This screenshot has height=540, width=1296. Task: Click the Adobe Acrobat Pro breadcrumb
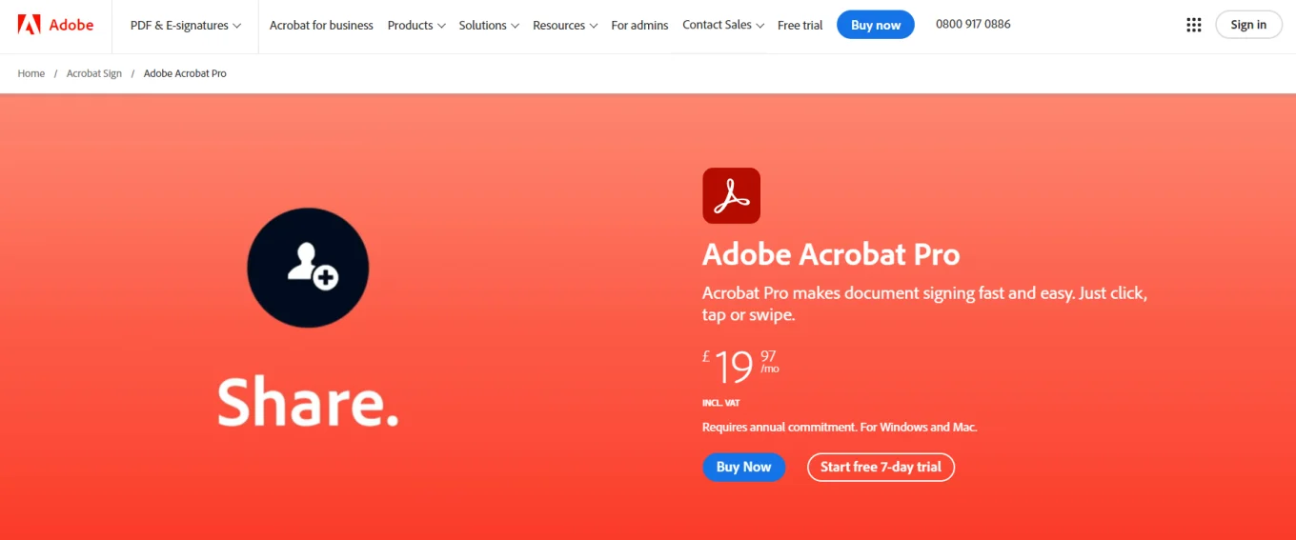[185, 73]
